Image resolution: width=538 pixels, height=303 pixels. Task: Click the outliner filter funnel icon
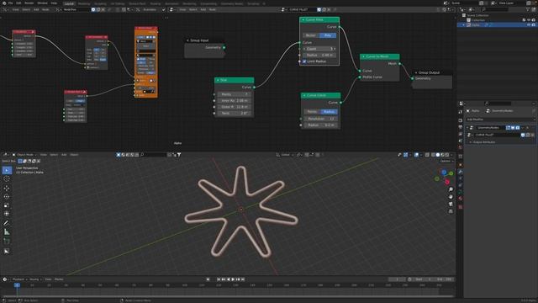tap(529, 9)
